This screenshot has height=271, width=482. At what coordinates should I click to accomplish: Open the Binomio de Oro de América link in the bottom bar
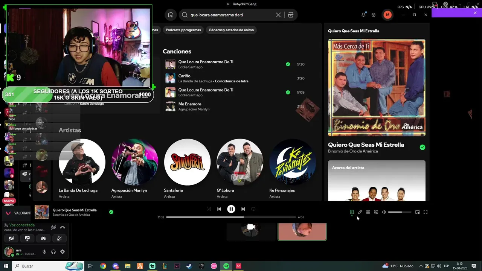pos(71,215)
